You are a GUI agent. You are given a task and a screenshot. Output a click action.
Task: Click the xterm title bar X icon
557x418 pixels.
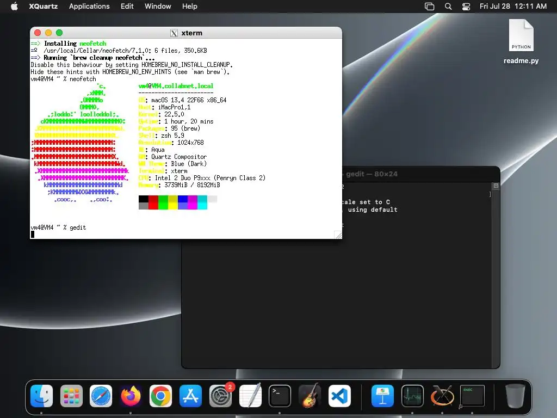pyautogui.click(x=174, y=33)
